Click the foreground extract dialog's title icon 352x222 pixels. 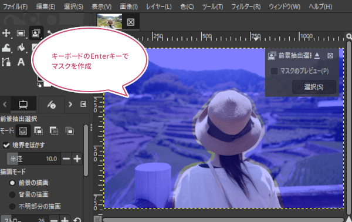272,55
